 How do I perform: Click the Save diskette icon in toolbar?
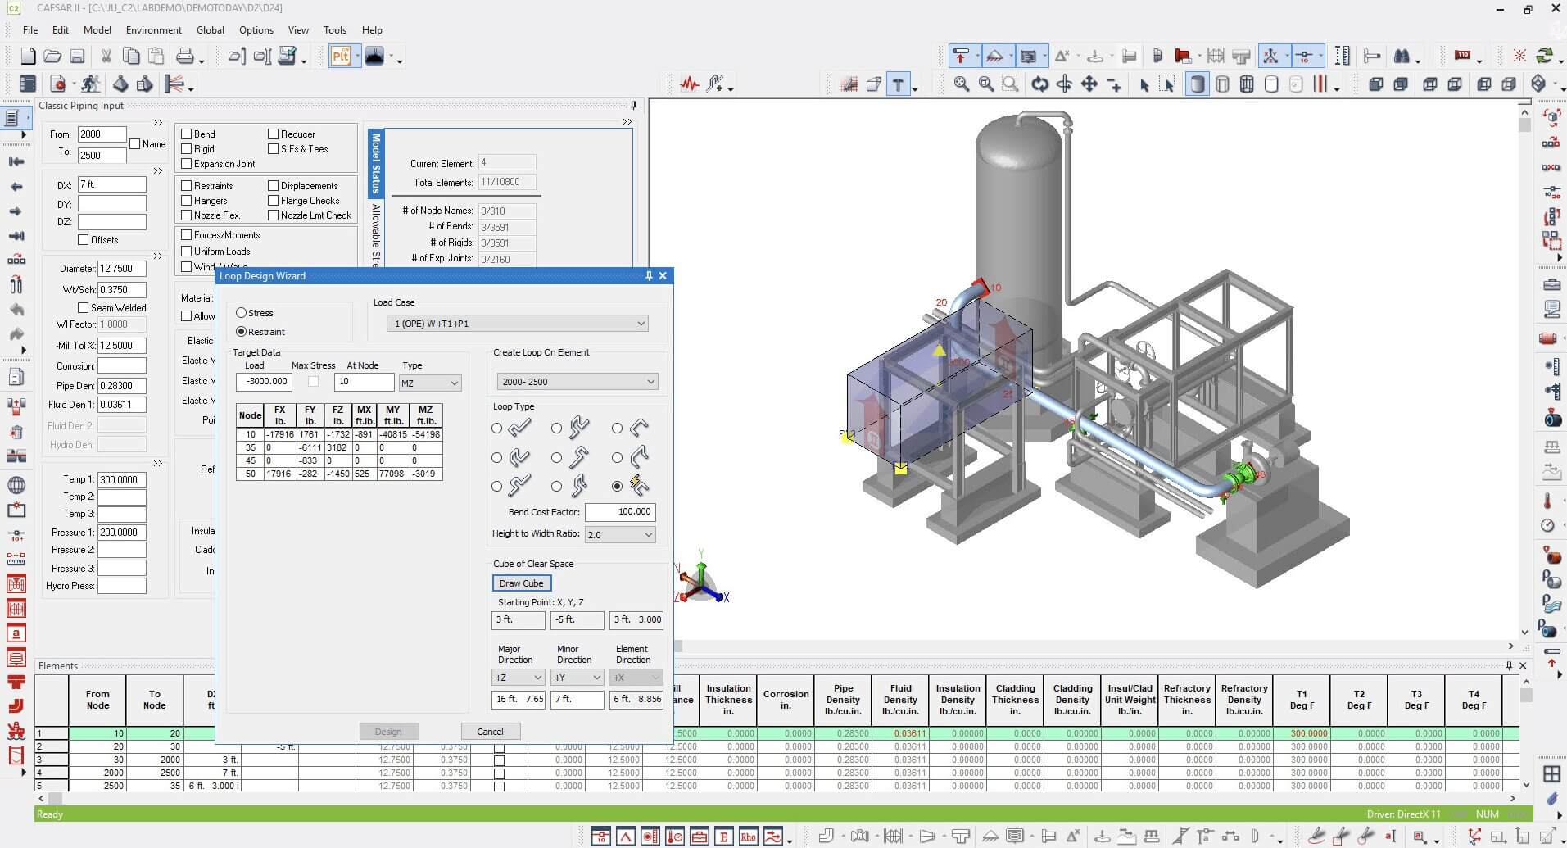pos(77,57)
